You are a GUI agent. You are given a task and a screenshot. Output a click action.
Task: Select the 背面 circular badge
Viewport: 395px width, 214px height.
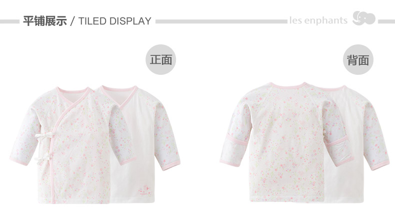click(x=358, y=59)
